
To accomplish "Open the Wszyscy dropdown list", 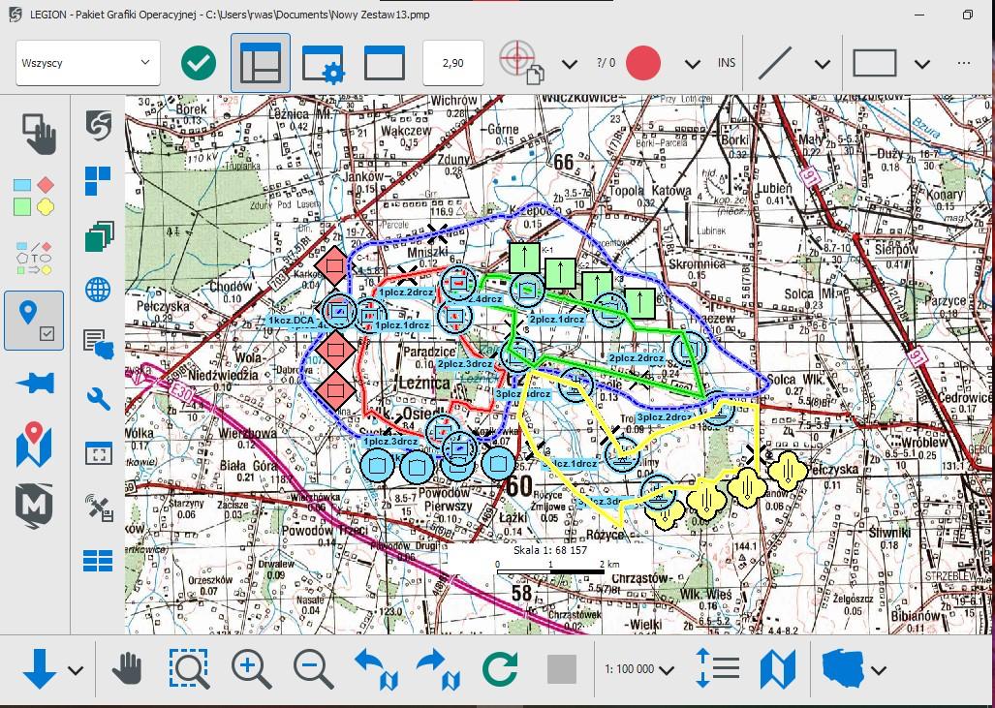I will pyautogui.click(x=88, y=63).
